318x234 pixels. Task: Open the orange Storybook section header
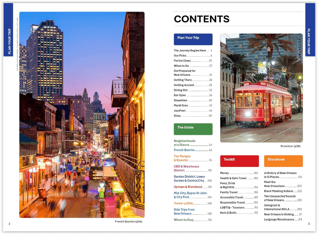[x=283, y=161]
